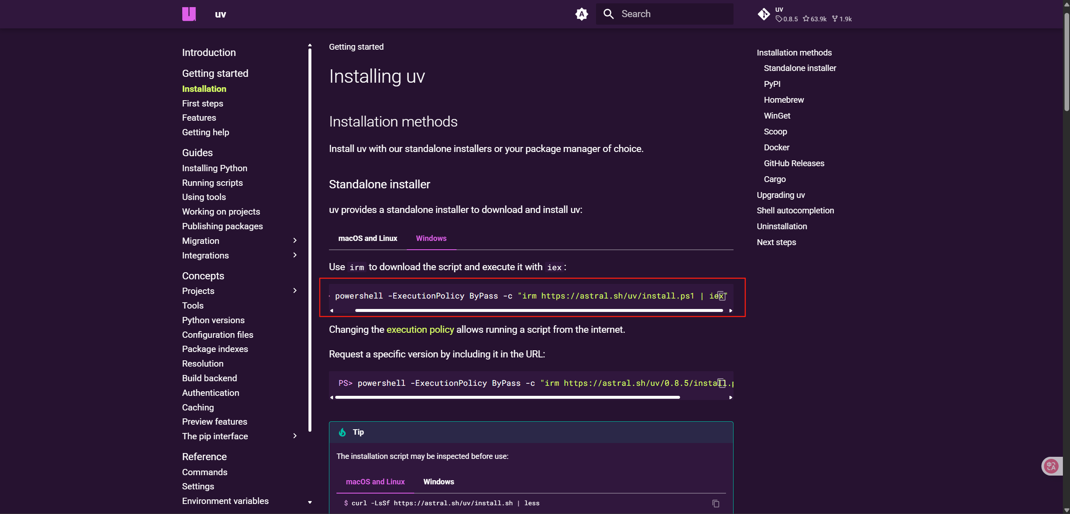Expand the Integrations sidebar section
The image size is (1070, 514).
[295, 255]
